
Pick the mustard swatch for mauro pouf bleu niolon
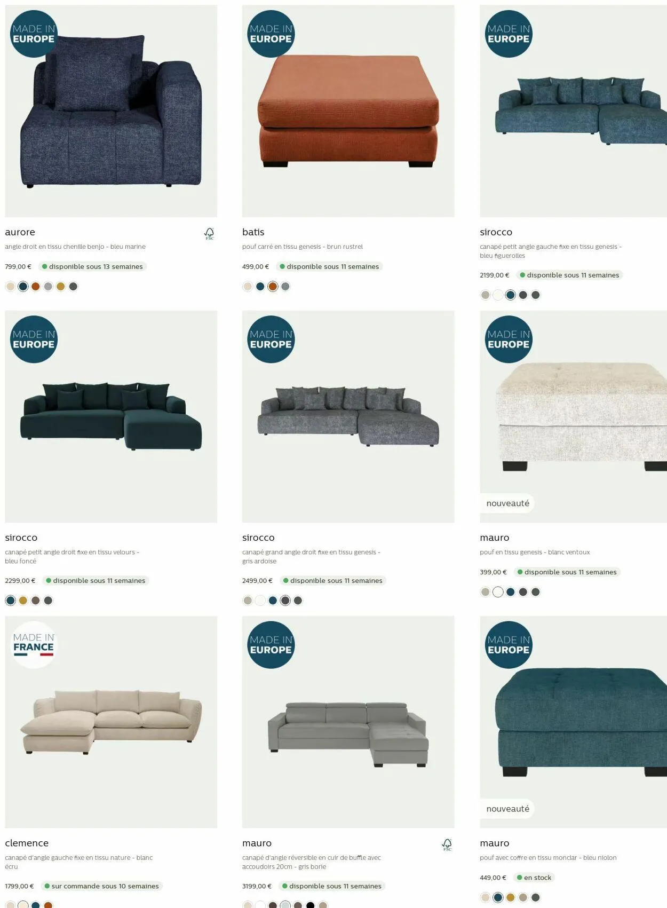511,897
